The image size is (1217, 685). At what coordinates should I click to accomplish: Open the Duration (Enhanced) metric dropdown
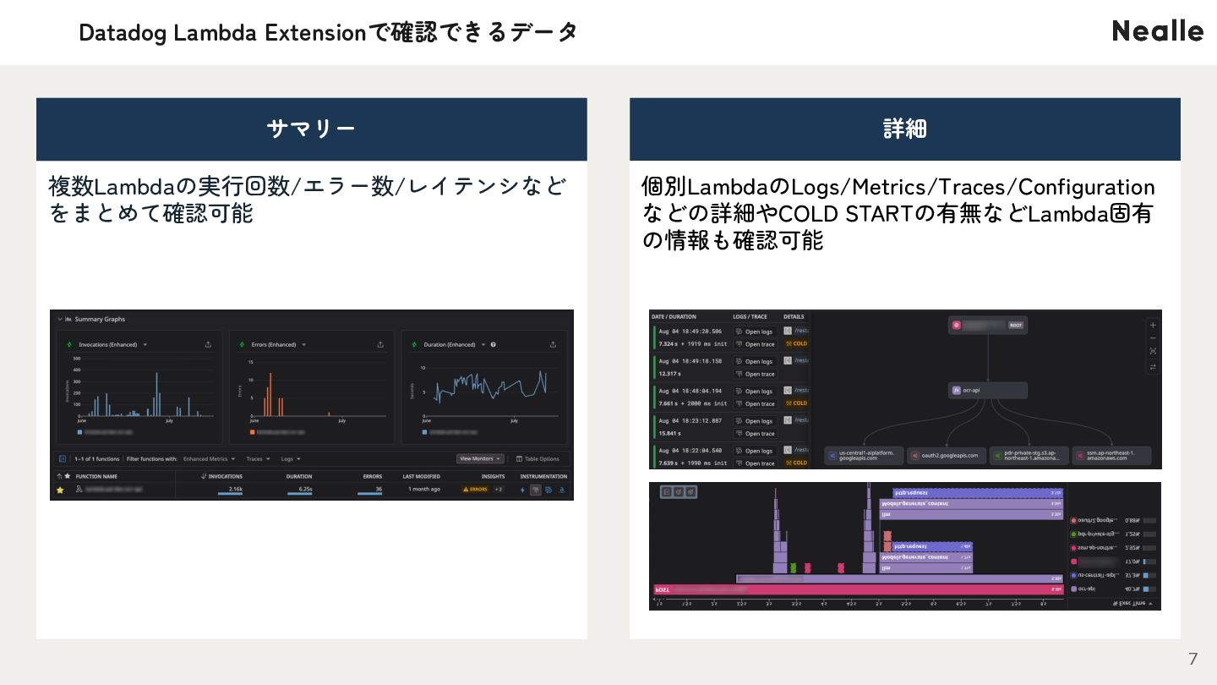[x=483, y=344]
